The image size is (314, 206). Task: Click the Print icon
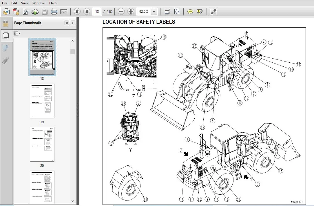tap(54, 12)
